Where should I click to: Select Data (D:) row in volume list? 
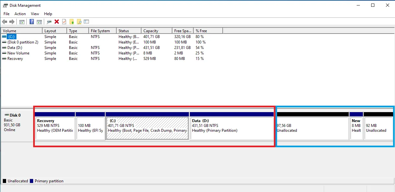tap(15, 48)
